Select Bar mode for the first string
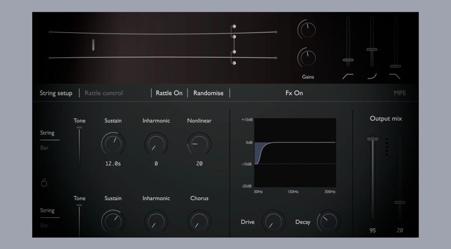This screenshot has height=249, width=451. tap(44, 148)
